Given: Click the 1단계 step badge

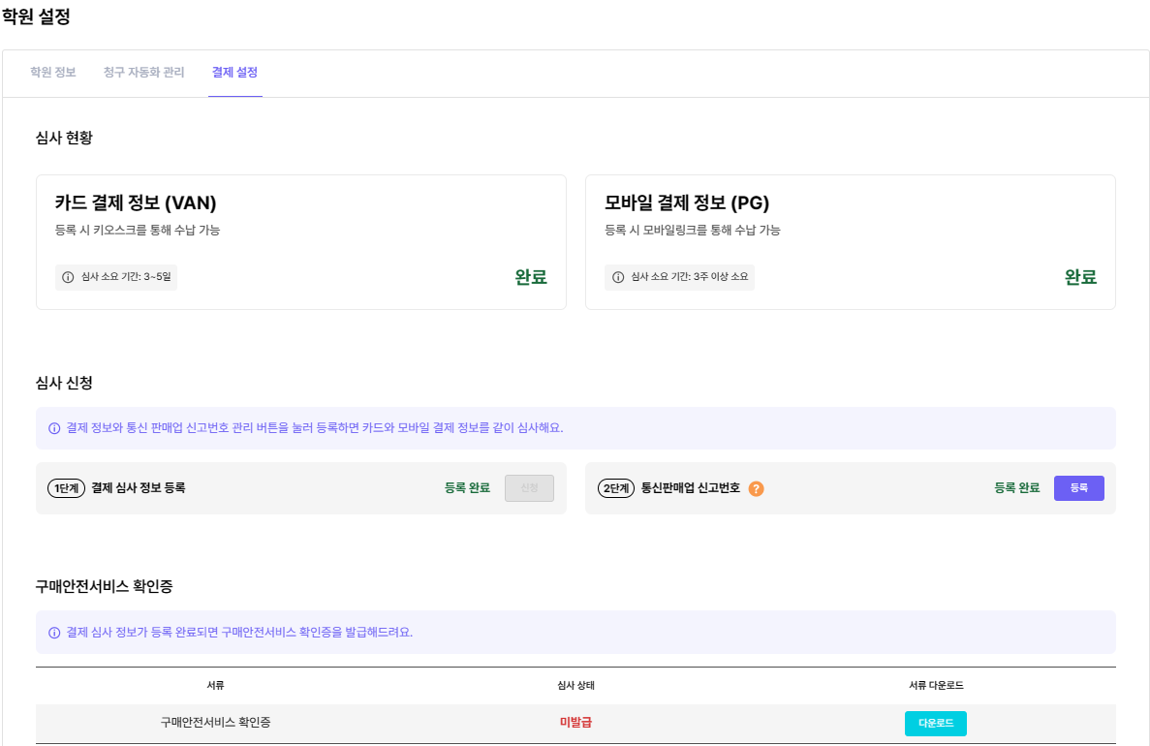Looking at the screenshot, I should click(x=66, y=488).
